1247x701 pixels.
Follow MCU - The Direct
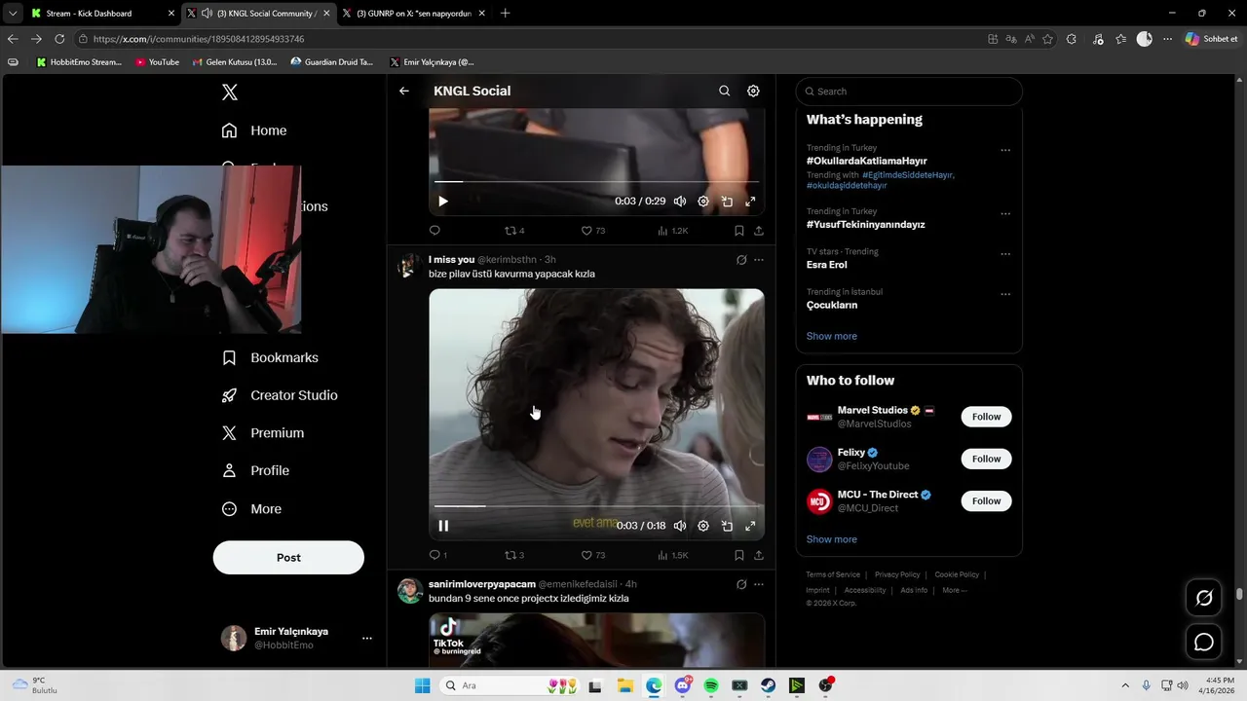986,501
